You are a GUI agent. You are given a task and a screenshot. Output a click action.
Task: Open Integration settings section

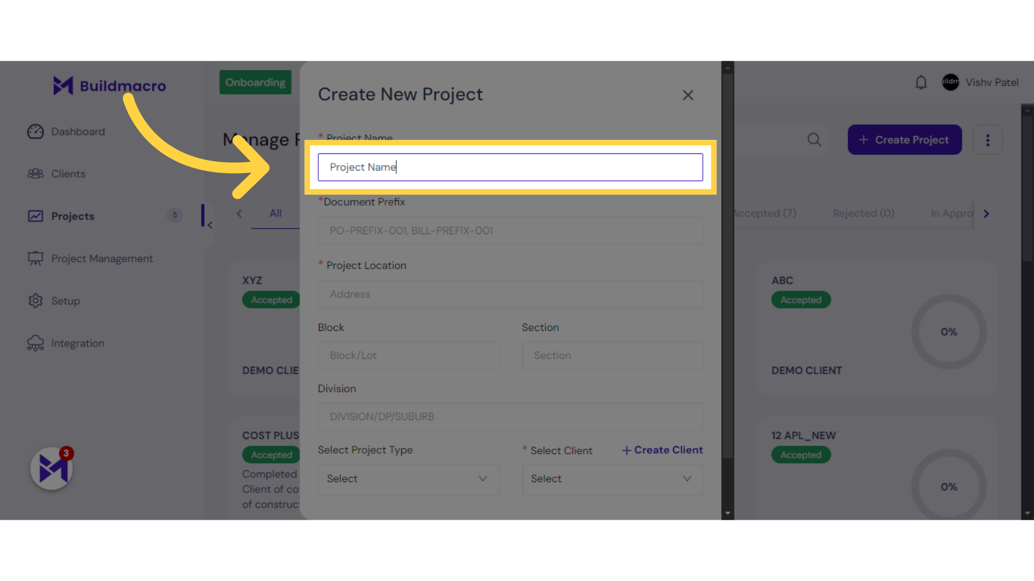tap(78, 343)
